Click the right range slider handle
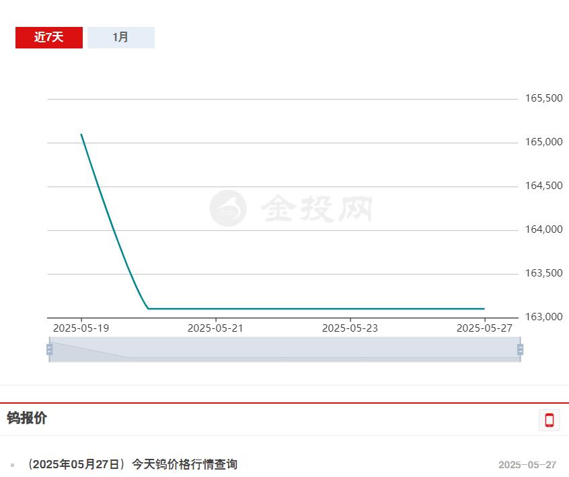The width and height of the screenshot is (569, 477). click(521, 350)
